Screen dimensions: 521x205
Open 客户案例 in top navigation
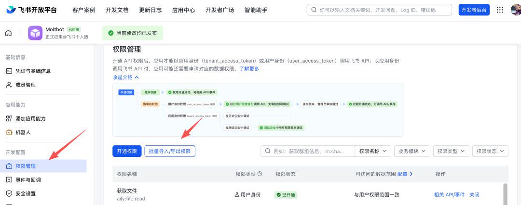84,10
